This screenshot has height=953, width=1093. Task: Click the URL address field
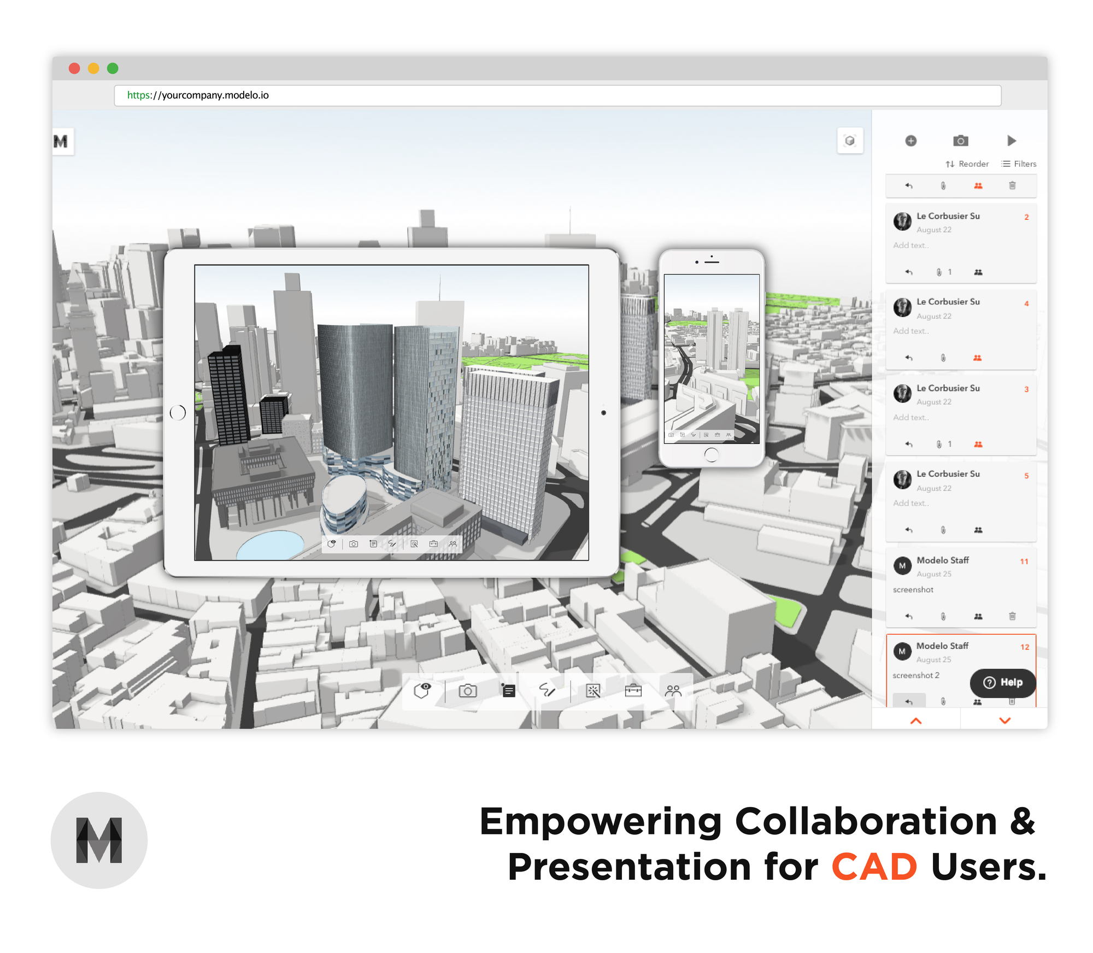pyautogui.click(x=557, y=96)
